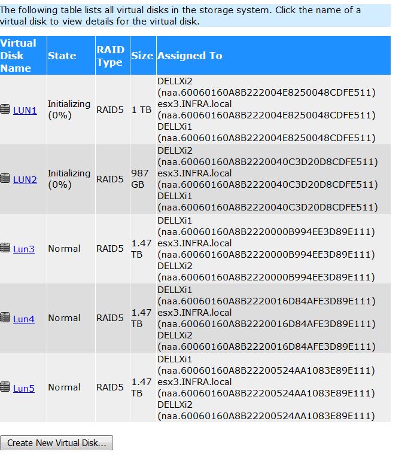This screenshot has width=420, height=458.
Task: Click DELLXi1 host in Lun4 row
Action: pos(175,290)
